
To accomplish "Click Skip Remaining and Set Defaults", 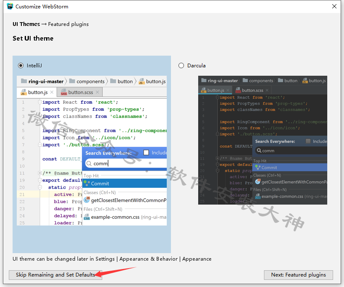I will click(55, 275).
